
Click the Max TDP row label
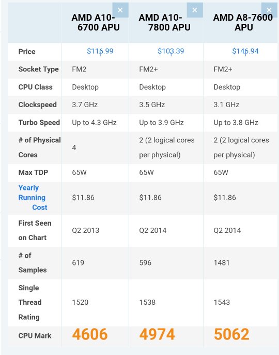click(33, 172)
